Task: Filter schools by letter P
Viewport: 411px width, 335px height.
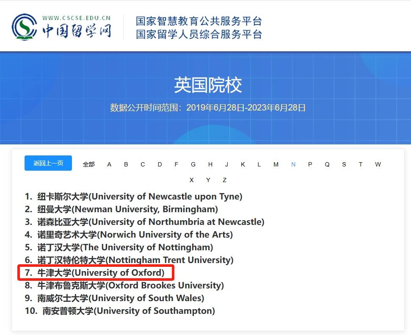Action: pyautogui.click(x=310, y=164)
